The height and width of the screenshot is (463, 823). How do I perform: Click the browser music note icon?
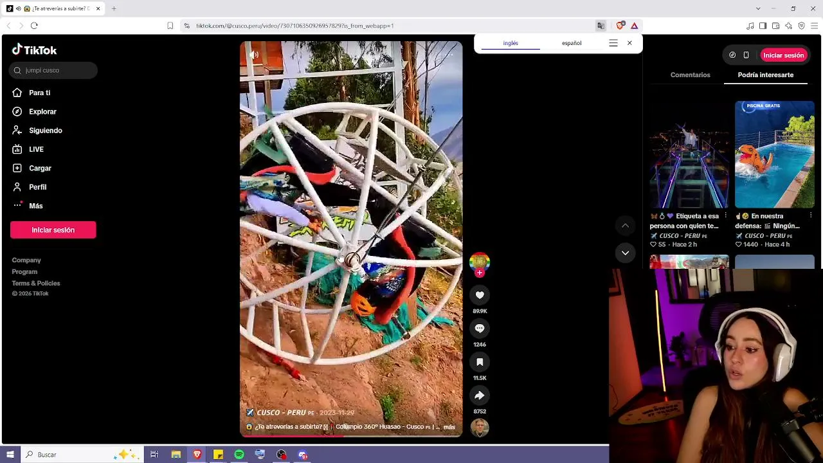tap(750, 26)
